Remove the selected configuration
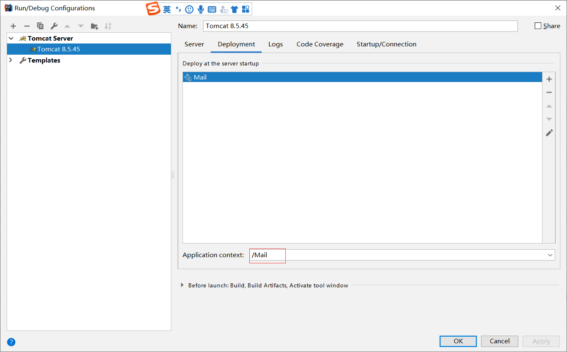 click(x=27, y=26)
